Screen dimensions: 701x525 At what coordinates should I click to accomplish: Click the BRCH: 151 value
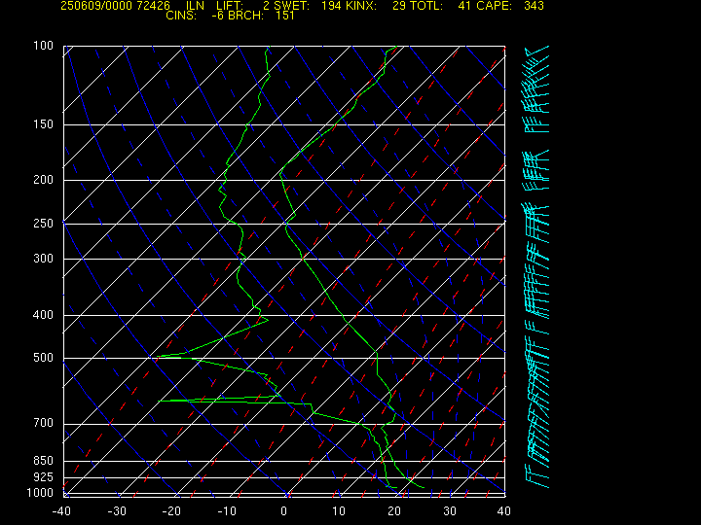click(261, 16)
